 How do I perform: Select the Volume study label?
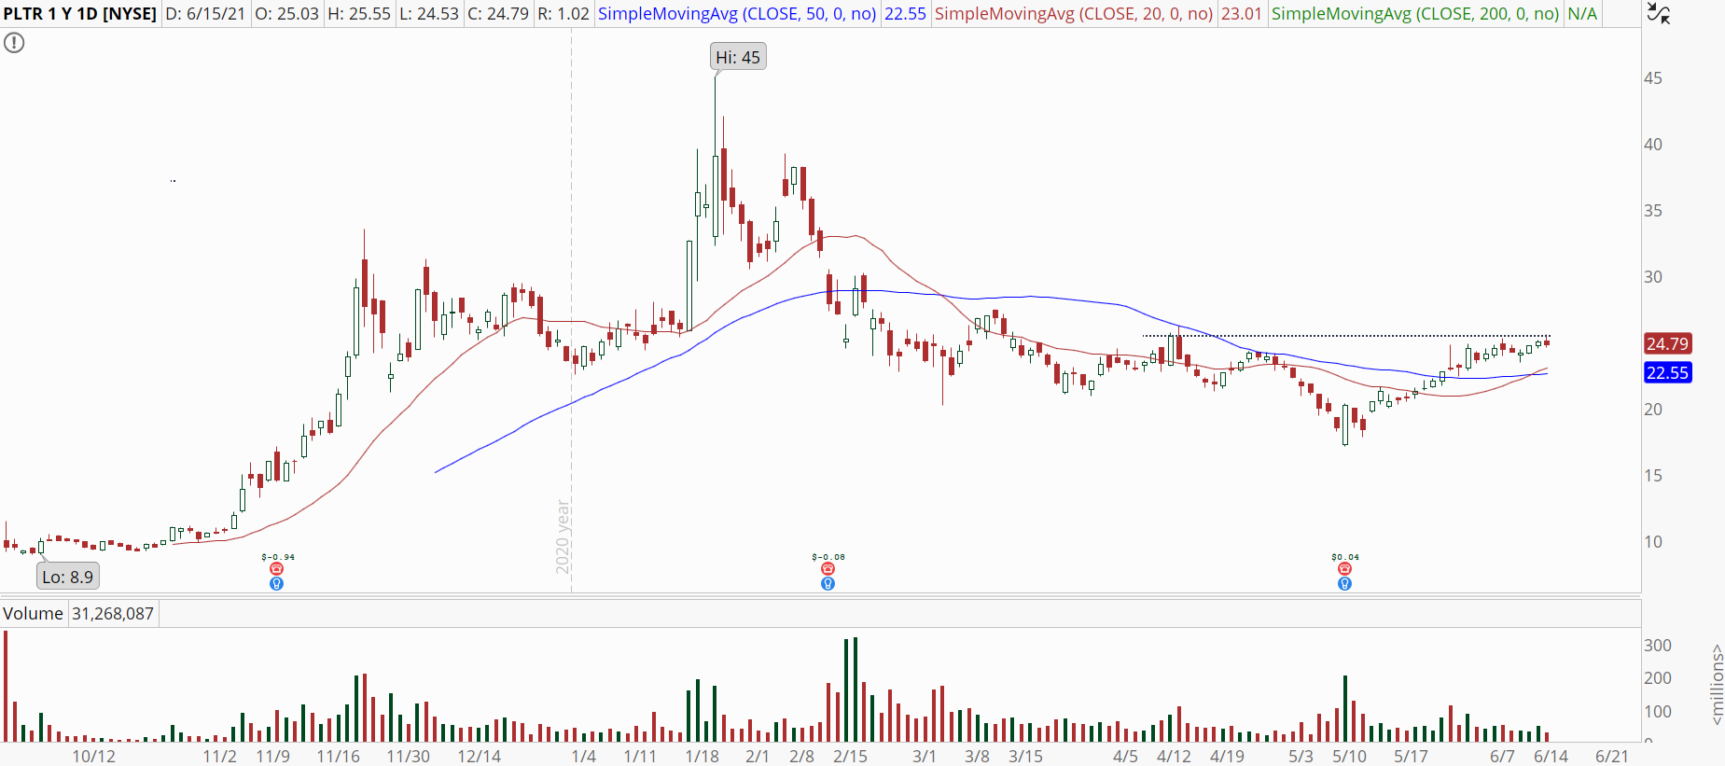pyautogui.click(x=33, y=613)
